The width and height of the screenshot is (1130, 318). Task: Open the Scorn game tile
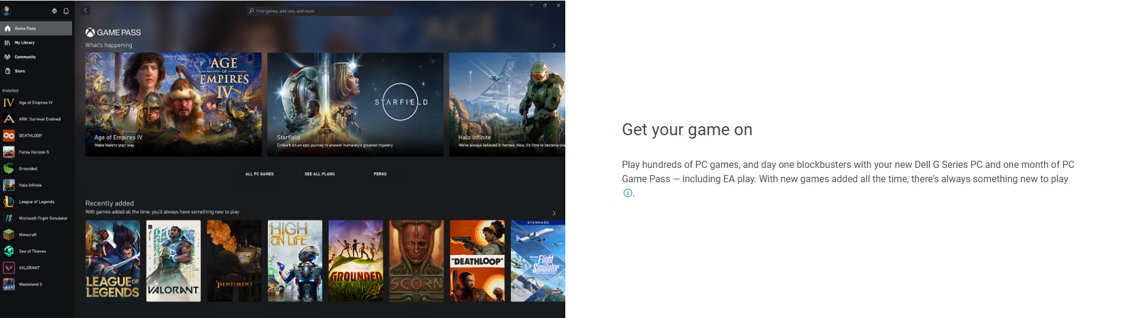pyautogui.click(x=417, y=261)
